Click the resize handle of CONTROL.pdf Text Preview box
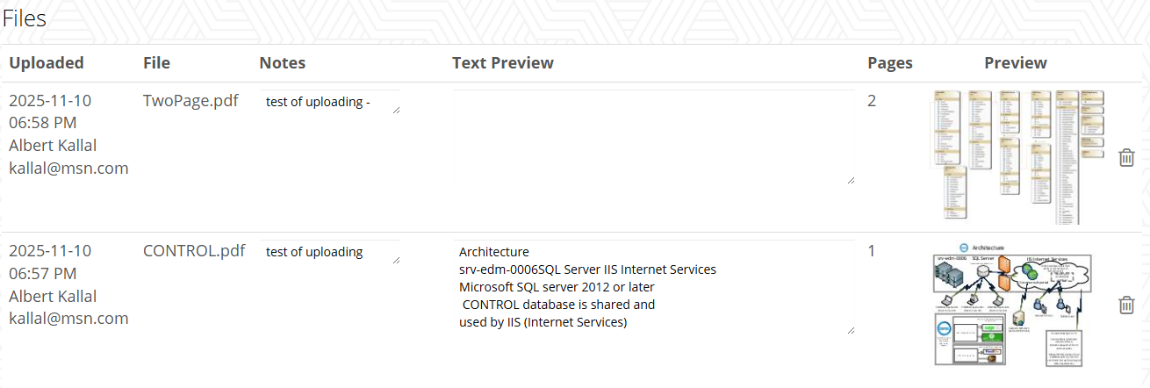The image size is (1150, 388). tap(851, 330)
